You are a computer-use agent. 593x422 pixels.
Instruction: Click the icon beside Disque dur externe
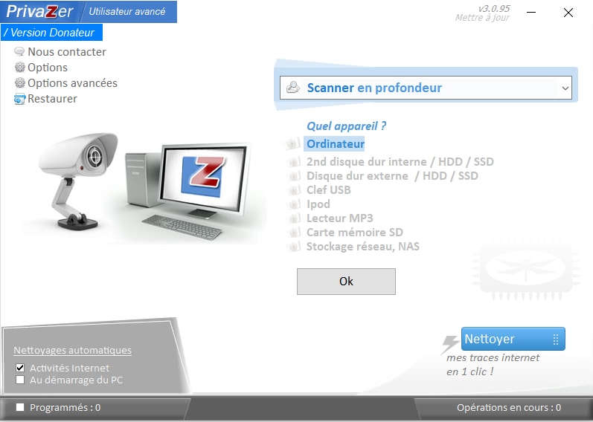[294, 175]
